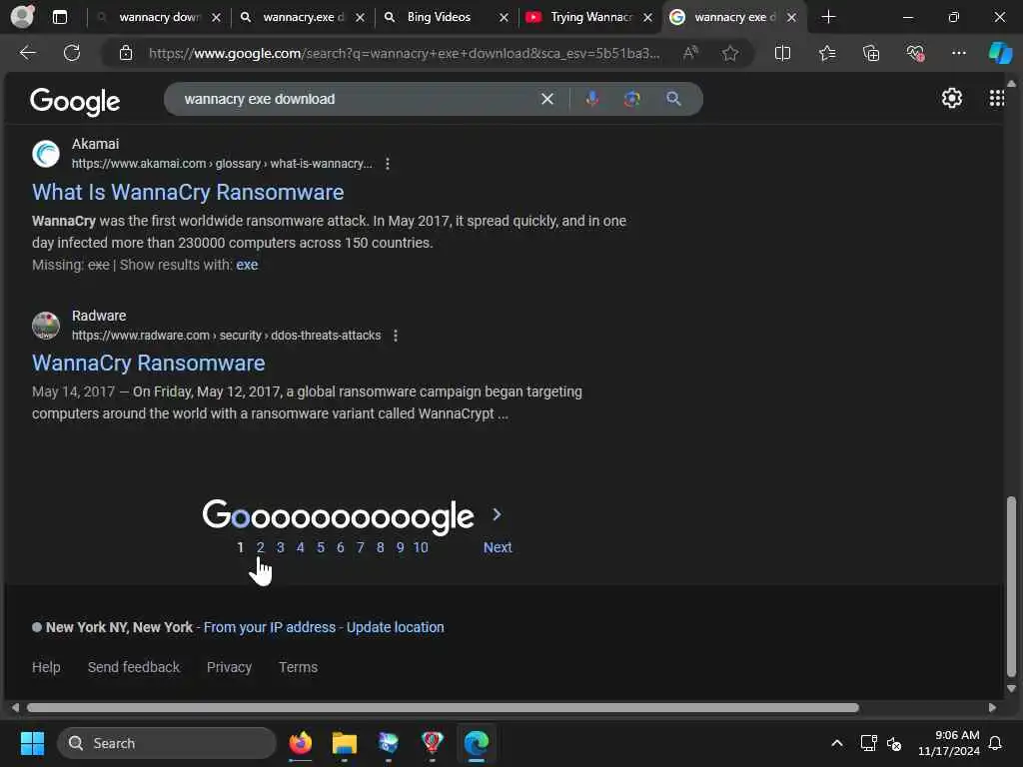Screen dimensions: 1023x767
Task: Launch Firefox from the taskbar
Action: tap(301, 743)
